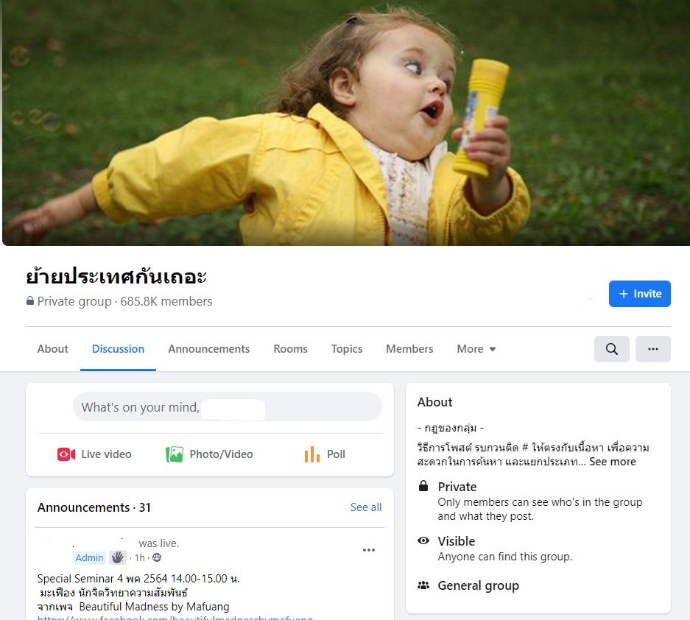Image resolution: width=690 pixels, height=620 pixels.
Task: Click the Poll bar chart icon
Action: pos(312,454)
